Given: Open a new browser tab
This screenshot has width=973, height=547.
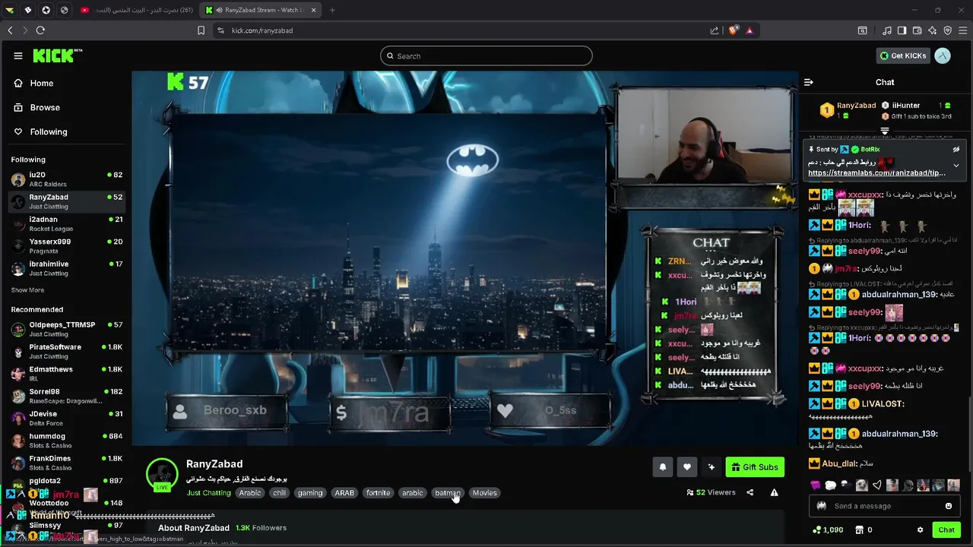Looking at the screenshot, I should (332, 10).
